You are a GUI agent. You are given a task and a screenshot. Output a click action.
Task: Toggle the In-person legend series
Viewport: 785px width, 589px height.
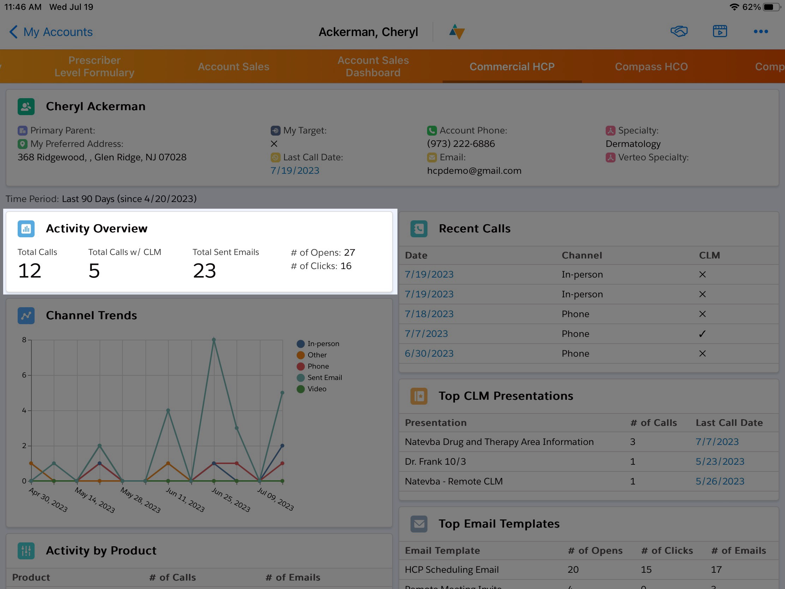323,344
